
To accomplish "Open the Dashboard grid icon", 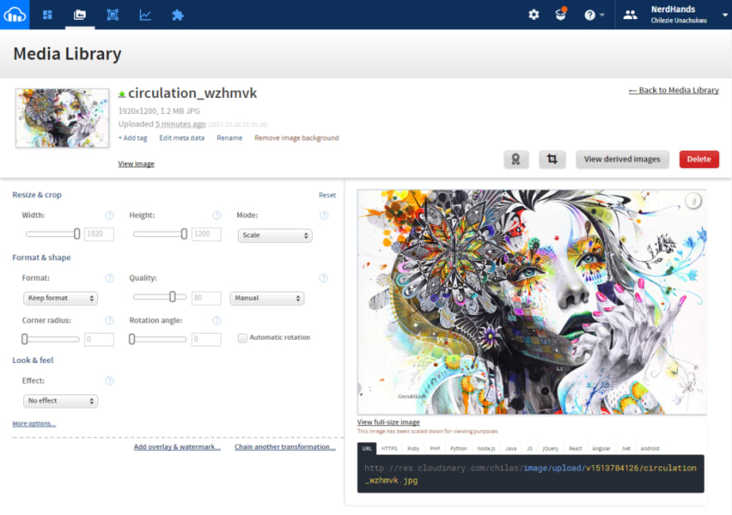I will tap(47, 15).
